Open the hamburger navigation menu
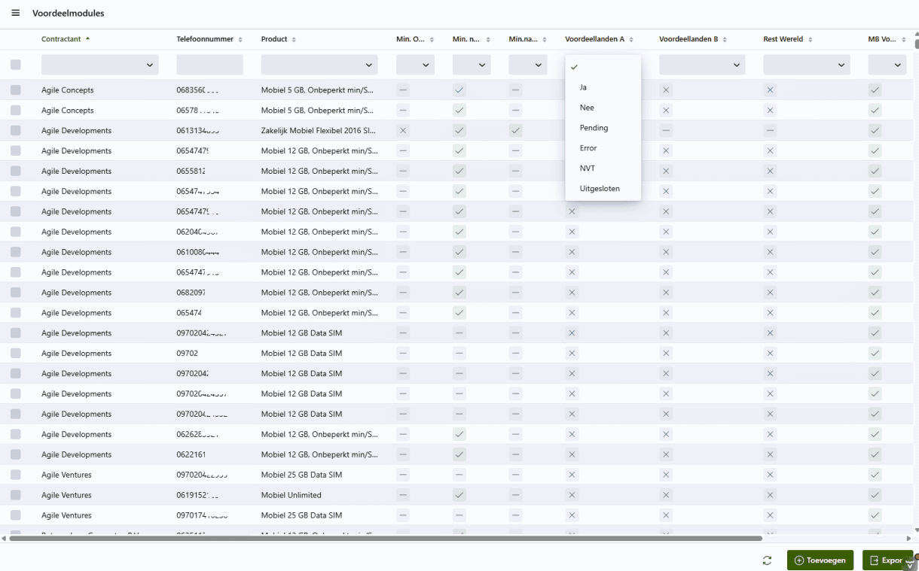 [x=15, y=14]
